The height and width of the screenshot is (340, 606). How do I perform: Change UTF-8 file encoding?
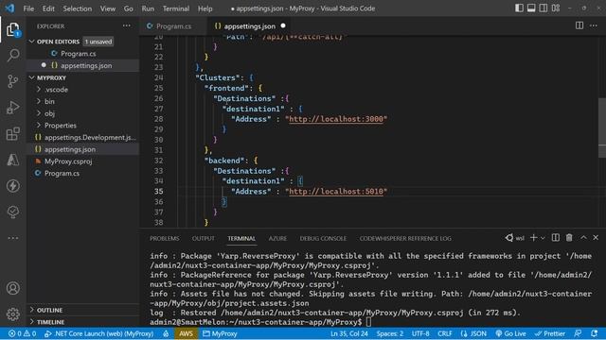pos(420,333)
